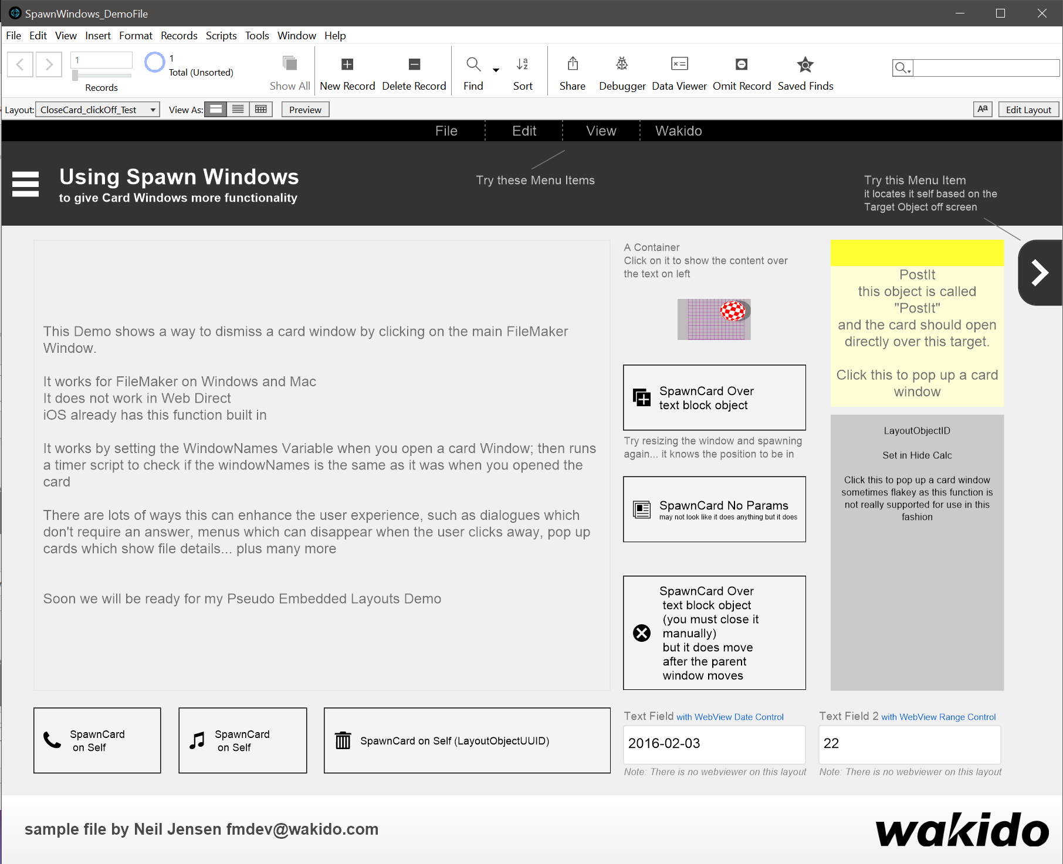Switch to Form view

click(x=216, y=110)
